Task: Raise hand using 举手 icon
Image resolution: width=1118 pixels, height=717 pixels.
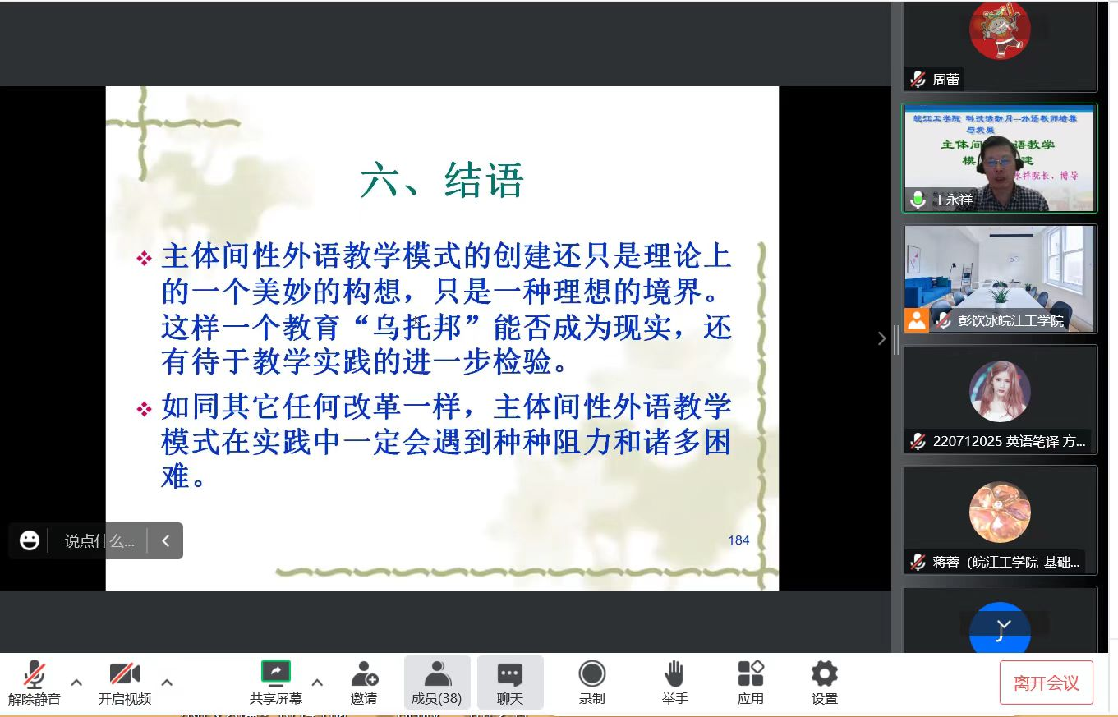Action: click(674, 675)
